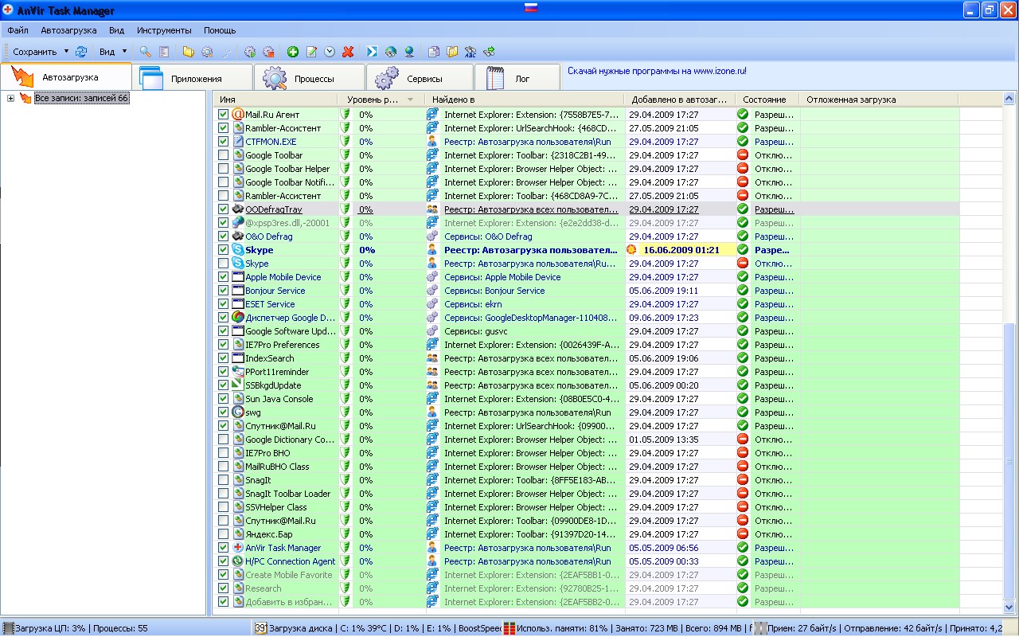Click the scrollbar down arrow
Image resolution: width=1019 pixels, height=637 pixels.
tap(1010, 608)
